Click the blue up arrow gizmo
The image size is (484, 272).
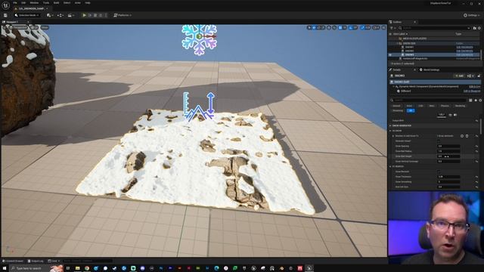tap(210, 104)
